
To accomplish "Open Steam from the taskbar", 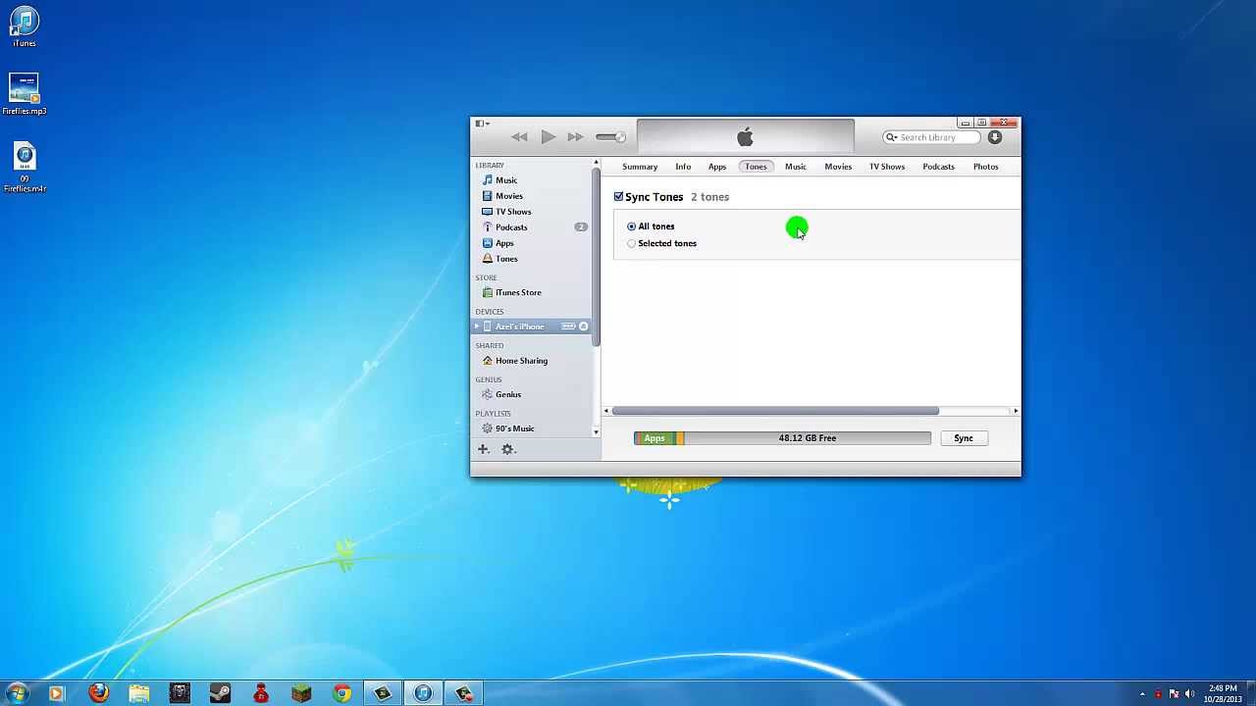I will (x=220, y=693).
